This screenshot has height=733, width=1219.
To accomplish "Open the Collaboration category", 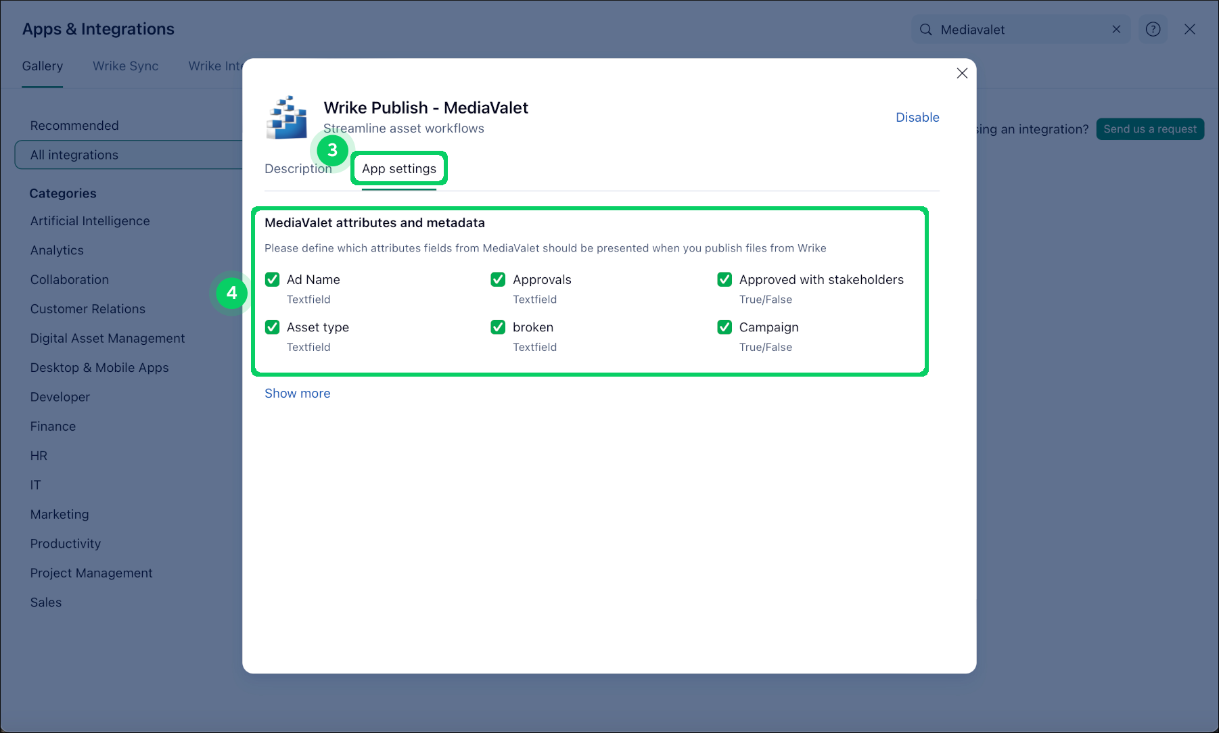I will pyautogui.click(x=70, y=280).
